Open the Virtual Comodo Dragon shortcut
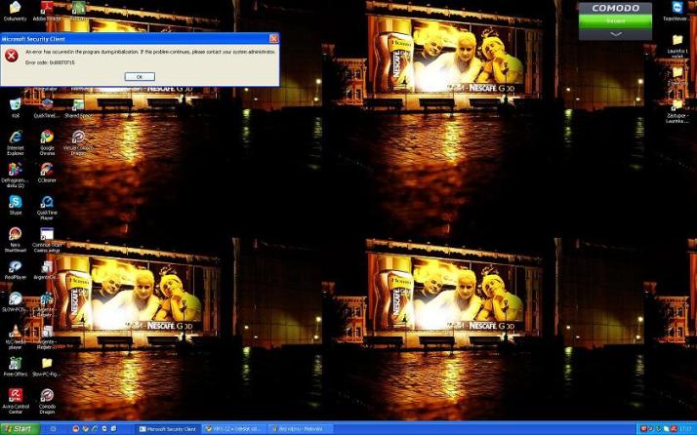The image size is (697, 435). coord(78,142)
